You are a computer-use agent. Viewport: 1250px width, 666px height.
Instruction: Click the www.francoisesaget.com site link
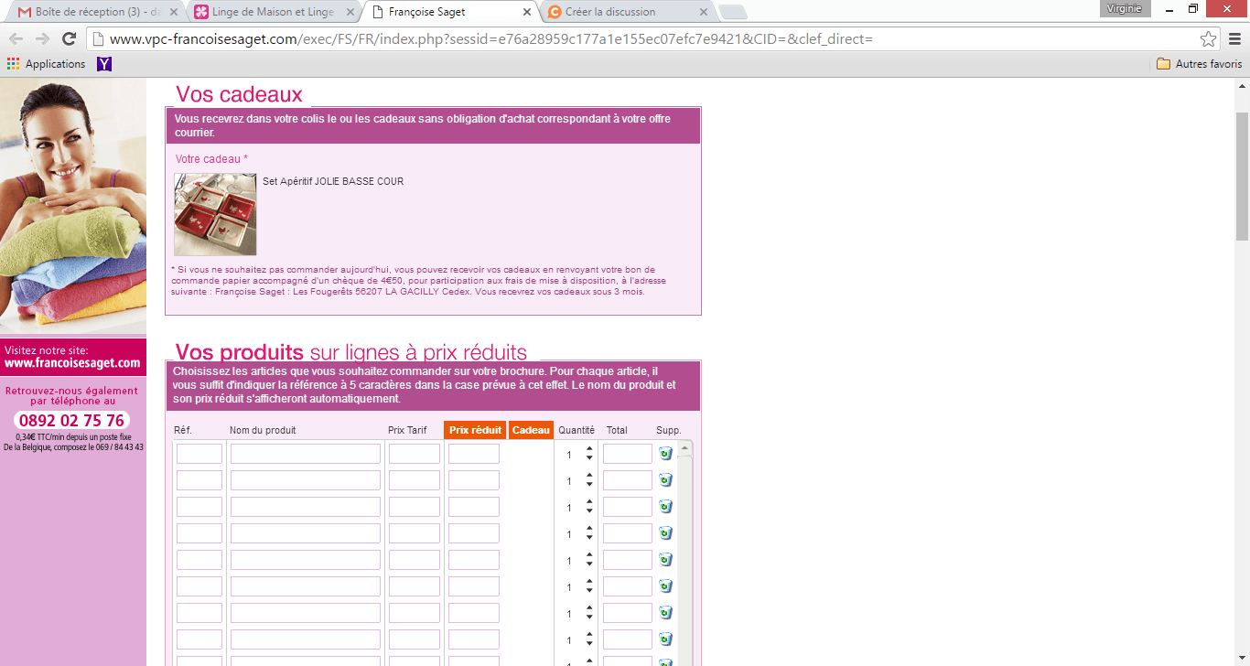[x=72, y=363]
